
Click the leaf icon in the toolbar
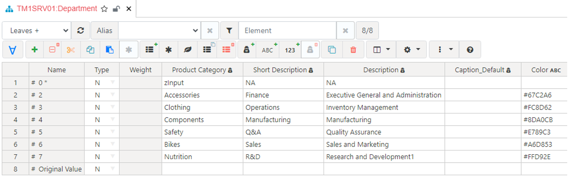[188, 50]
